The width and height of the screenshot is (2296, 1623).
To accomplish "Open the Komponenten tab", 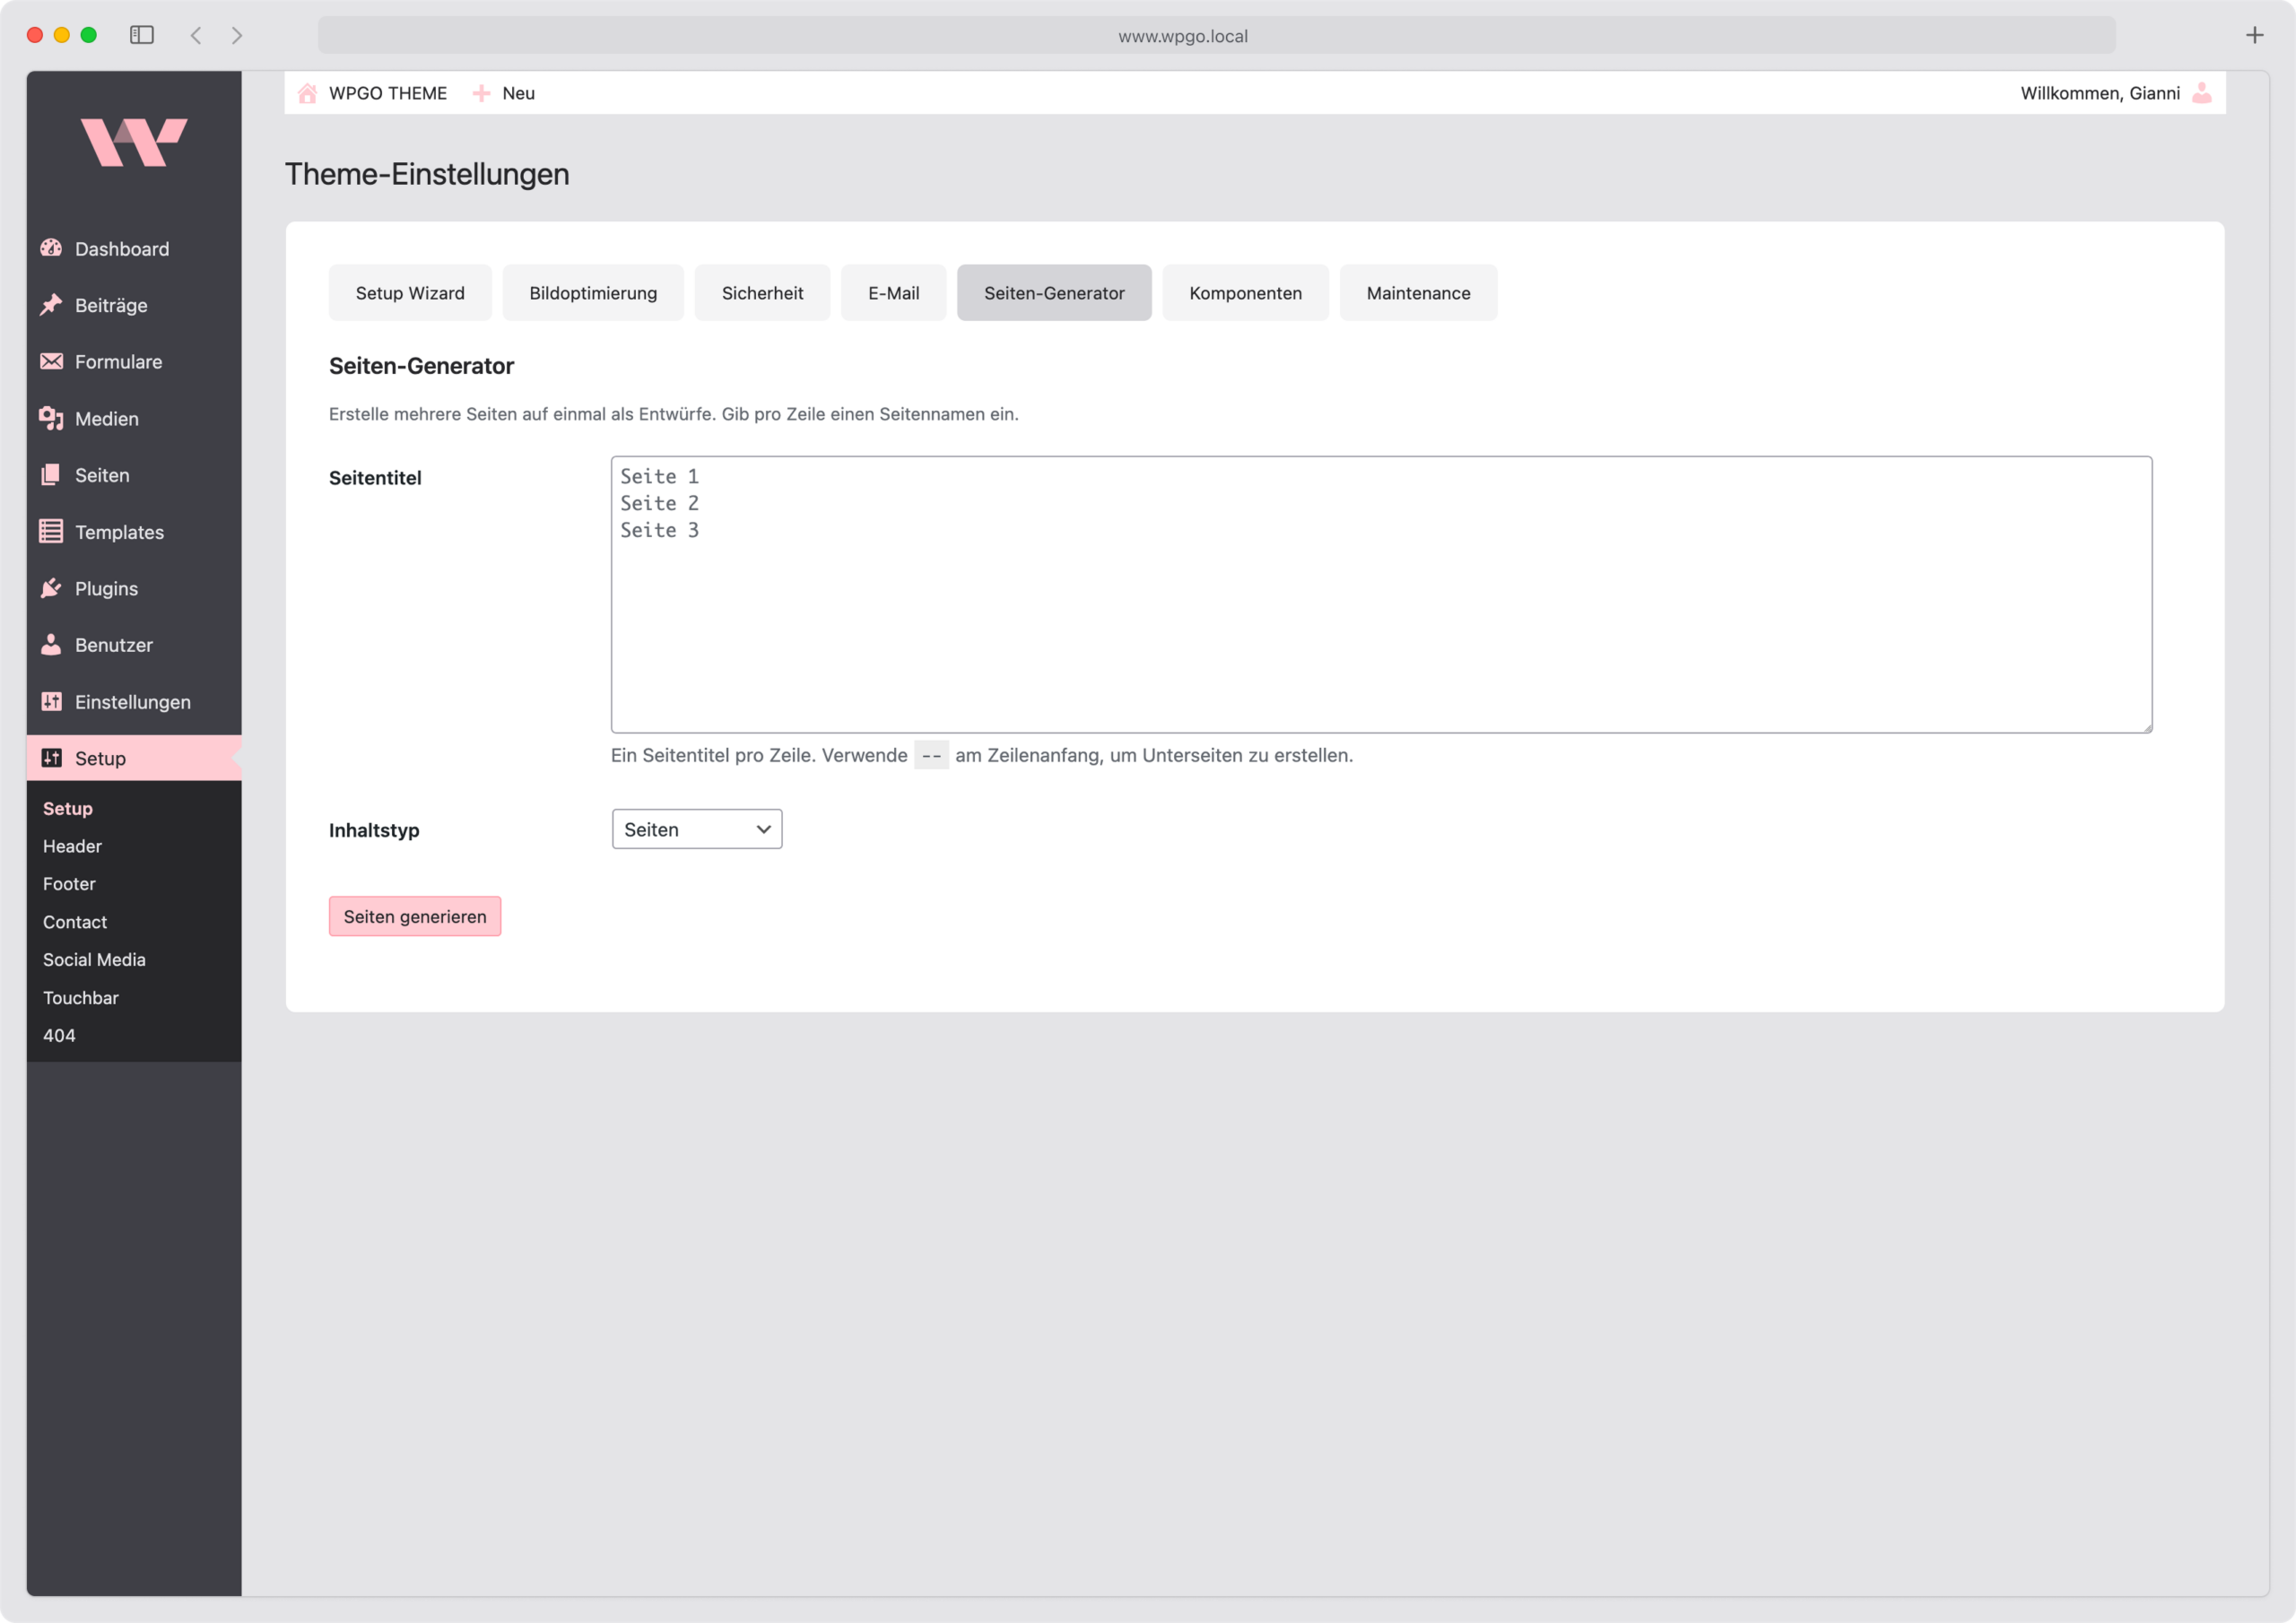I will click(x=1245, y=292).
